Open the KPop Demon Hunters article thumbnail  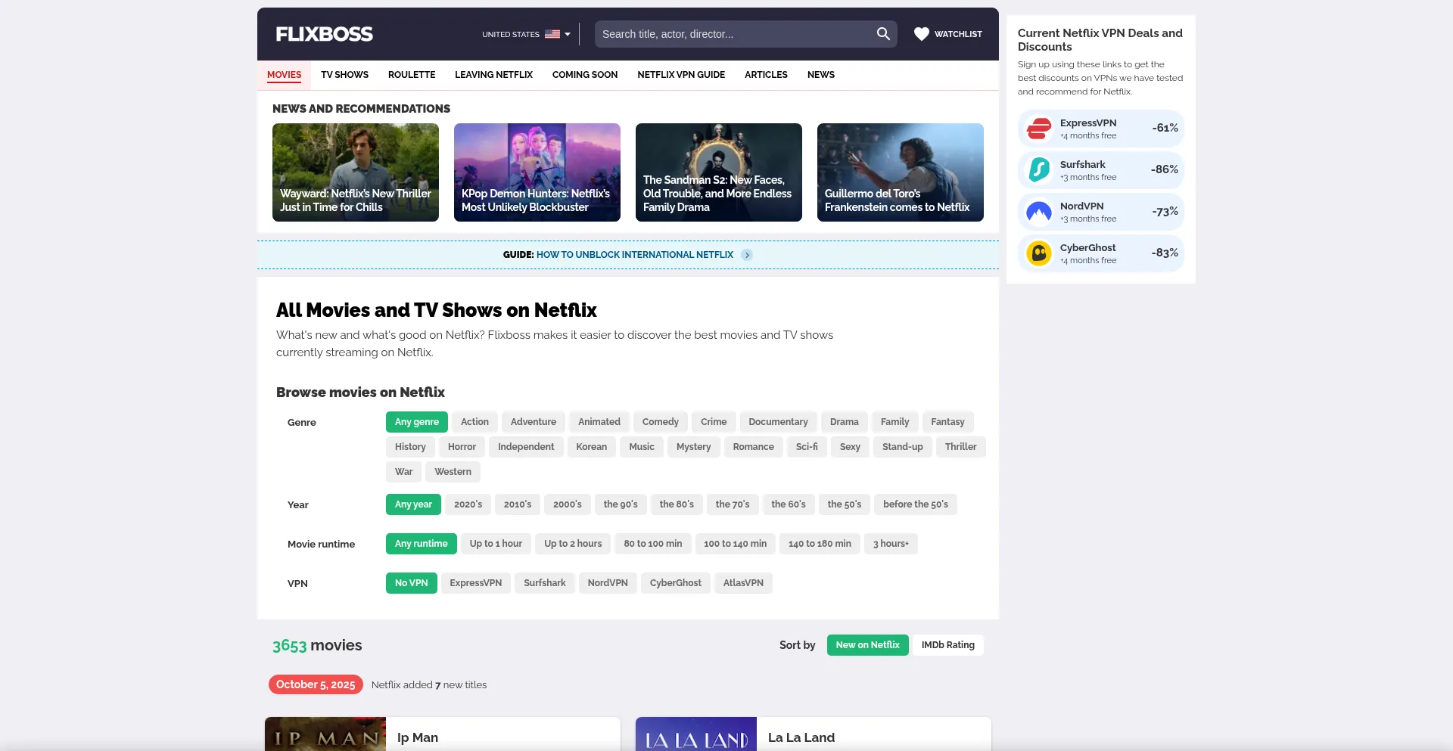click(537, 172)
